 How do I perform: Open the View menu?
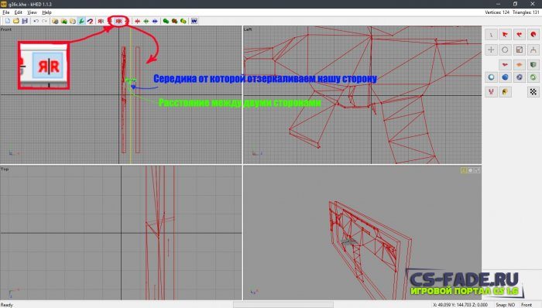coord(33,12)
